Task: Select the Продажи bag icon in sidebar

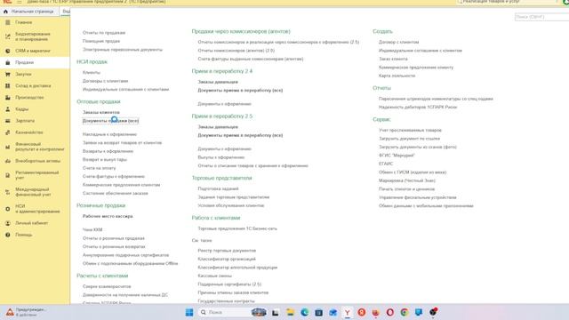Action: coord(8,62)
